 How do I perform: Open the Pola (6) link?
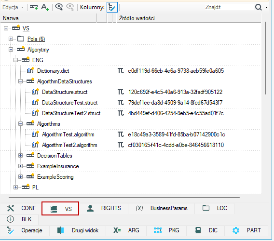36,39
